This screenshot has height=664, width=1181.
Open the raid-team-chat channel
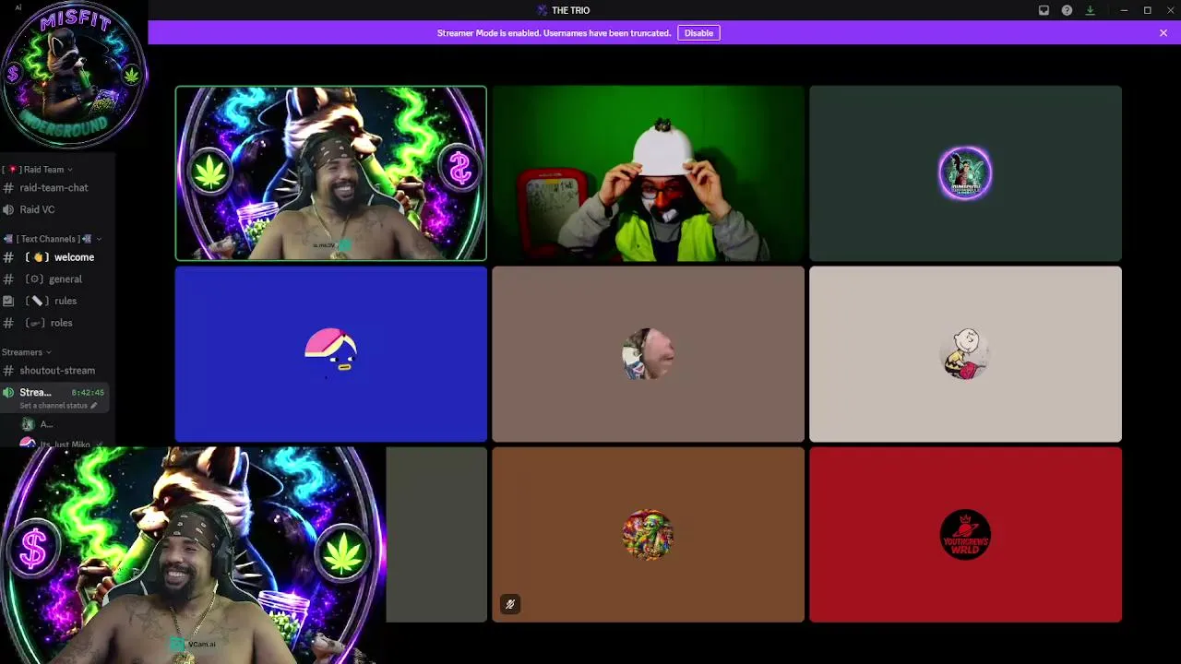point(54,187)
